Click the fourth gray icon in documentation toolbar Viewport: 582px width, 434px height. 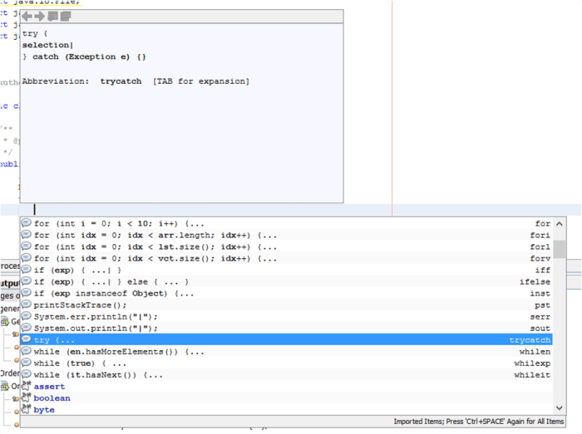pyautogui.click(x=65, y=17)
